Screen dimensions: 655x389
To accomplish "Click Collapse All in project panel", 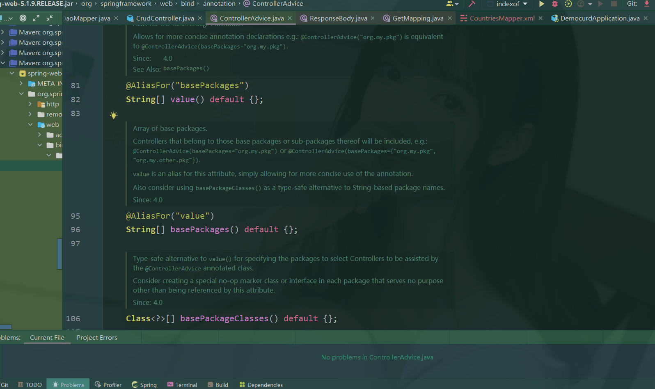I will click(49, 18).
